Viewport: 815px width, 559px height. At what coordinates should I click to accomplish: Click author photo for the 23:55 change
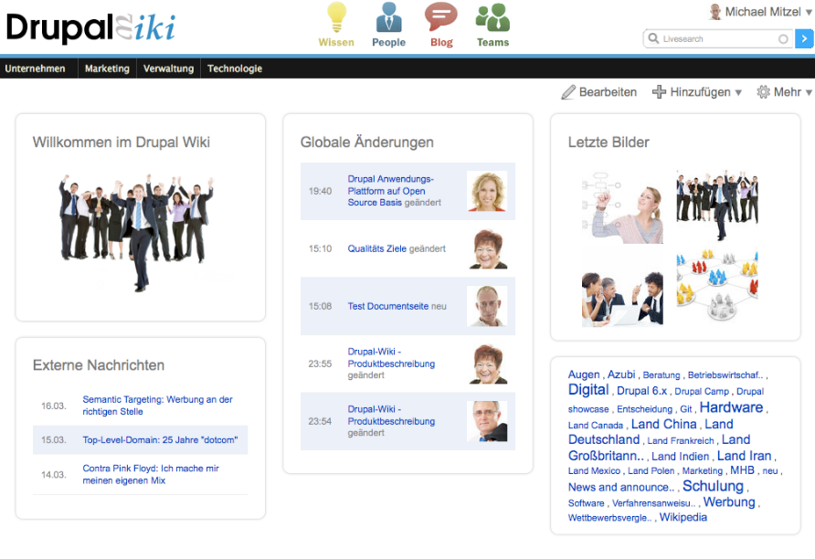coord(487,364)
